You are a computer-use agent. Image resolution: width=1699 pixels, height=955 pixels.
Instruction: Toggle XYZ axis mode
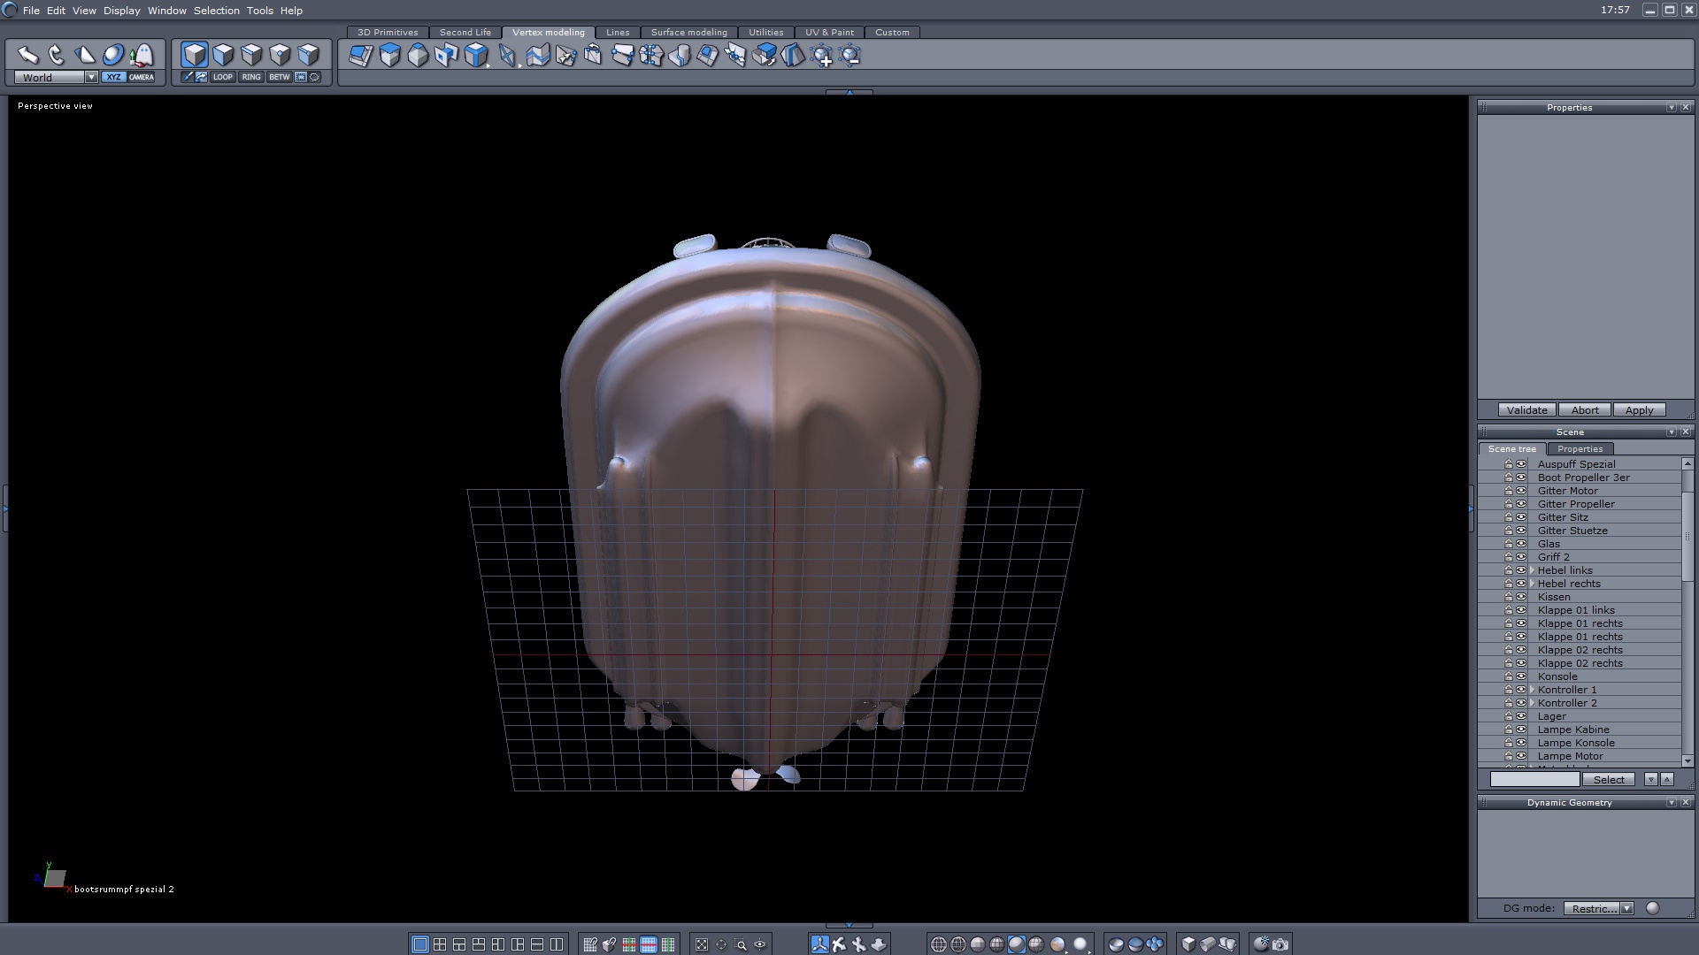(x=113, y=77)
